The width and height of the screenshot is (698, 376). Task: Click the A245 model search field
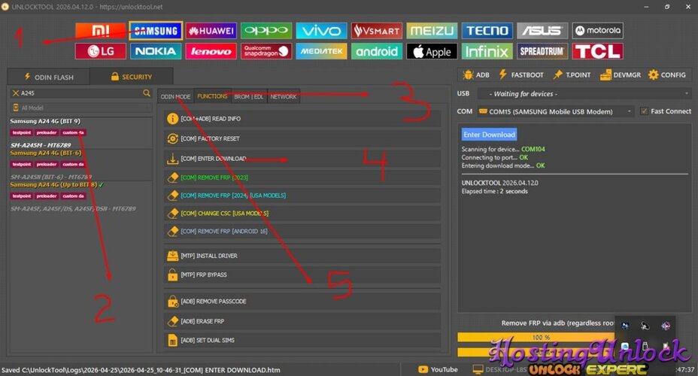coord(81,93)
